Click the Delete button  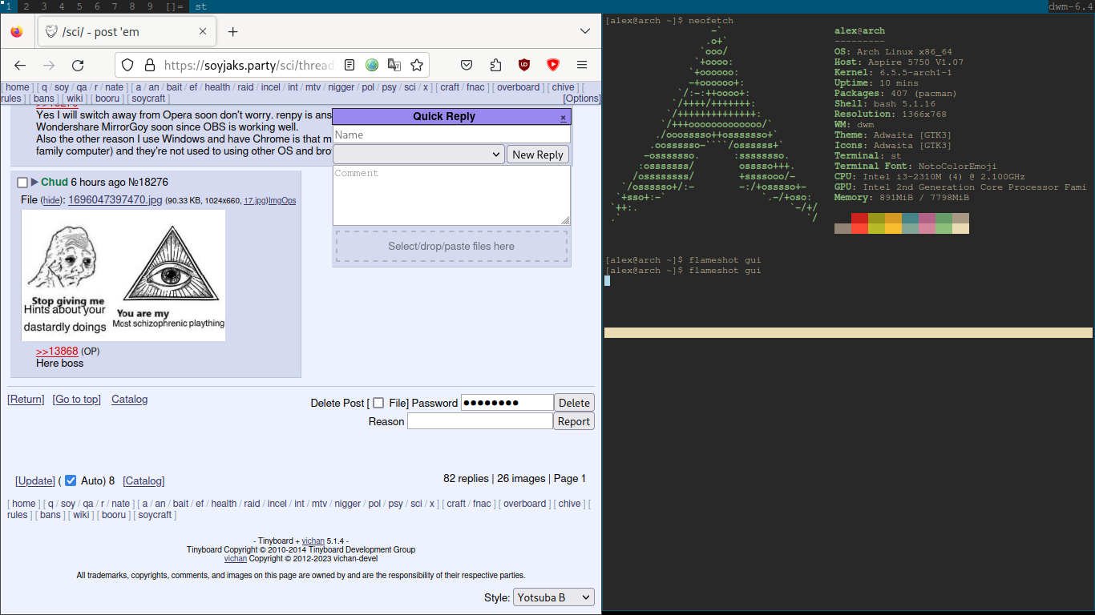click(574, 403)
